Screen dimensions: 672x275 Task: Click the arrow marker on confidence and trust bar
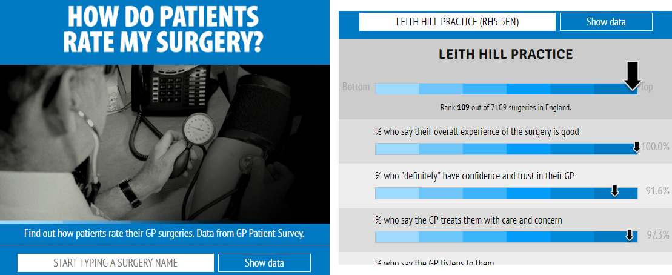(x=614, y=191)
